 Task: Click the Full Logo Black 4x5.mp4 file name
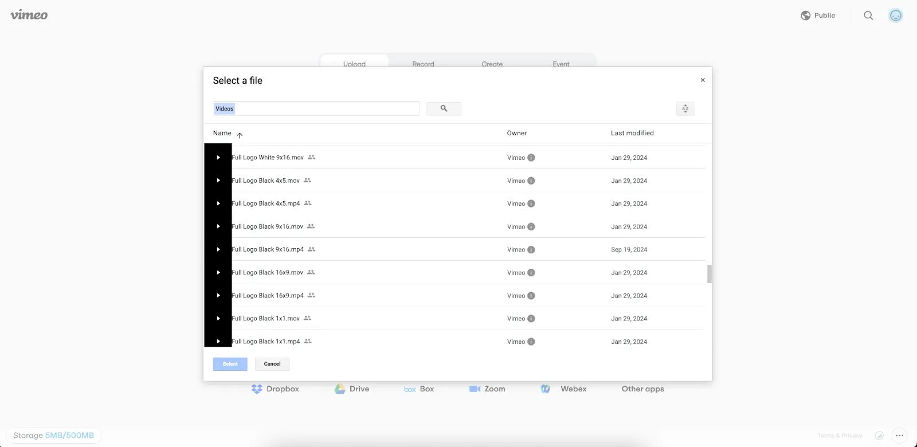coord(266,203)
